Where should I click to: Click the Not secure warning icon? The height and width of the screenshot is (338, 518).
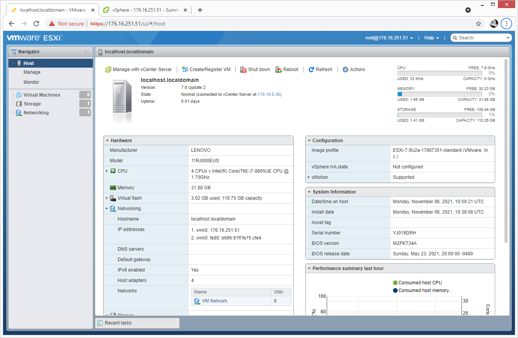click(x=52, y=24)
